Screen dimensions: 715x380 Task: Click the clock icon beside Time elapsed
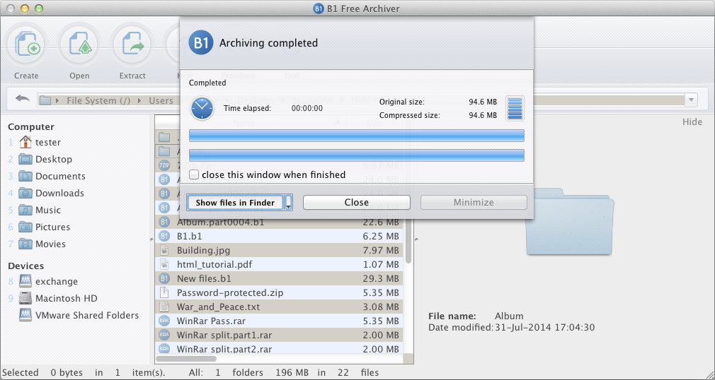point(202,108)
